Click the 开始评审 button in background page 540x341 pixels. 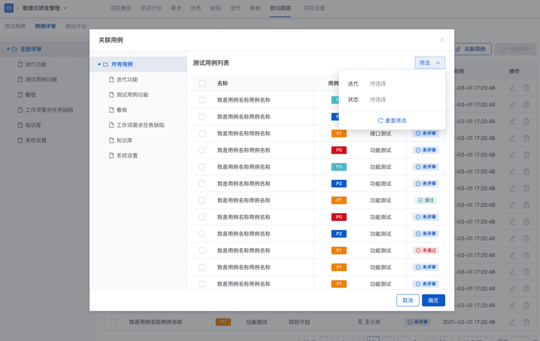pyautogui.click(x=516, y=49)
